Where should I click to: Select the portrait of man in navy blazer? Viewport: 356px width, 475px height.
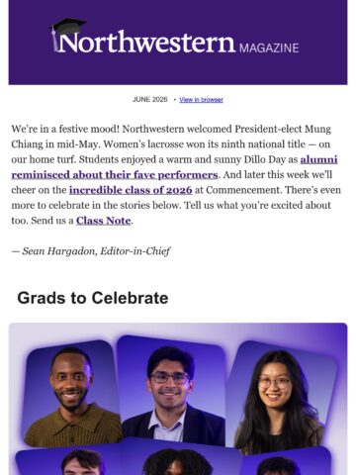[x=171, y=391]
